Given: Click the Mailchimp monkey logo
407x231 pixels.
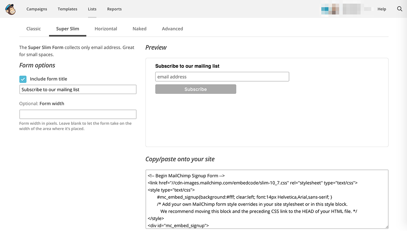Looking at the screenshot, I should (11, 9).
